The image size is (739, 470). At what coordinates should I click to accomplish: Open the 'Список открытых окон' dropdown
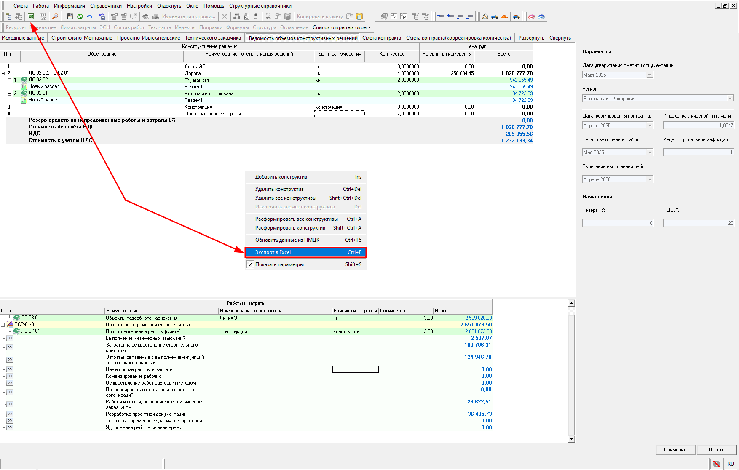(x=342, y=27)
